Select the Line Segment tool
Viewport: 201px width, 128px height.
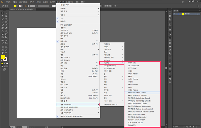(x=2, y=22)
